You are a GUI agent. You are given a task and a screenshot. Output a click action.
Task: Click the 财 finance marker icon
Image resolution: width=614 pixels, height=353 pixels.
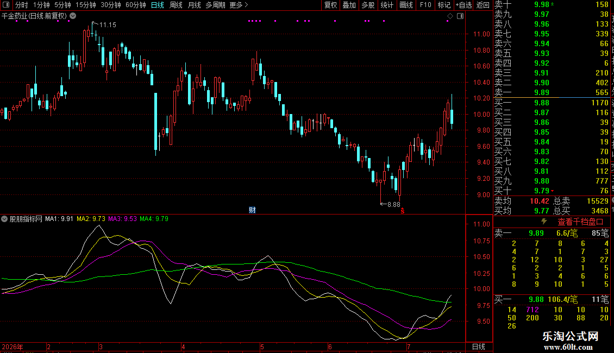[x=252, y=210]
